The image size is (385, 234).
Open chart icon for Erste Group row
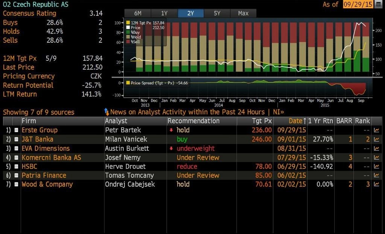tap(376, 130)
